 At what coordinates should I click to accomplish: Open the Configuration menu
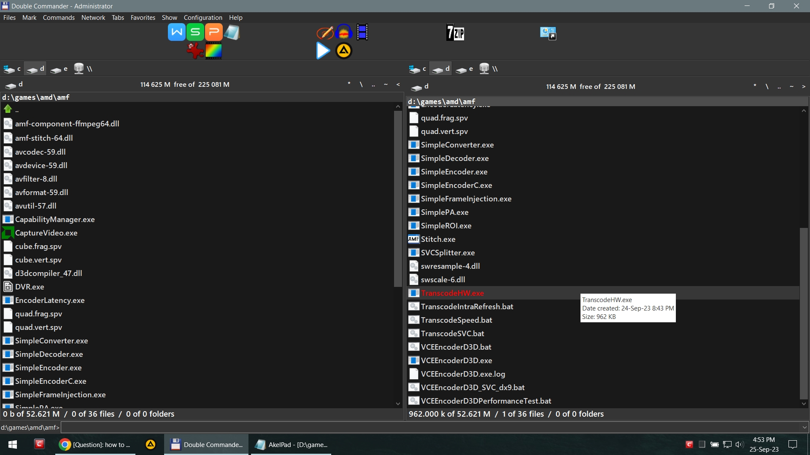(x=202, y=18)
